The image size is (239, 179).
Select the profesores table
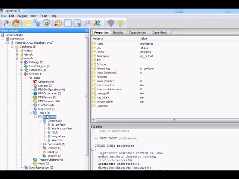[49, 117]
